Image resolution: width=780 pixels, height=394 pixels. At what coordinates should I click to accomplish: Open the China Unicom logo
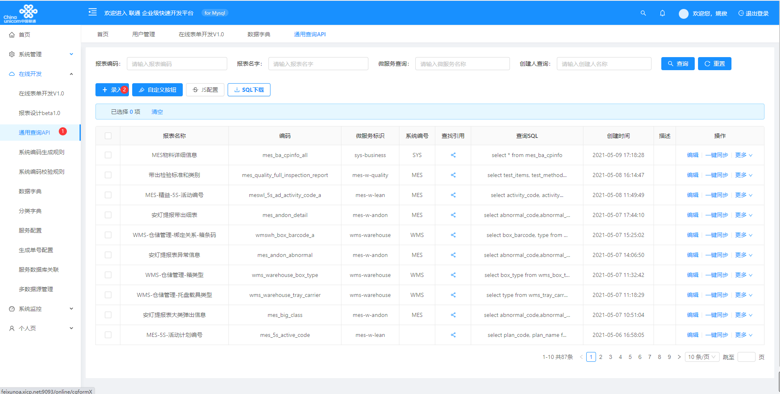click(20, 13)
